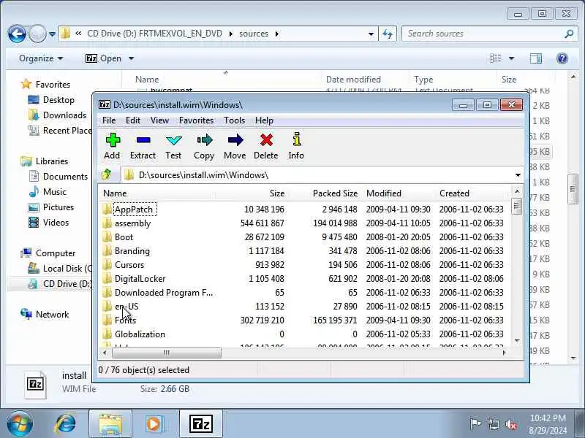
Task: Open Windows Explorer taskbar icon
Action: (110, 424)
